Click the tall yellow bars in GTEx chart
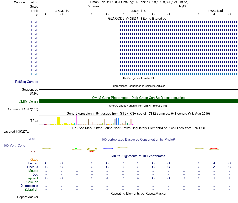 (x=58, y=121)
